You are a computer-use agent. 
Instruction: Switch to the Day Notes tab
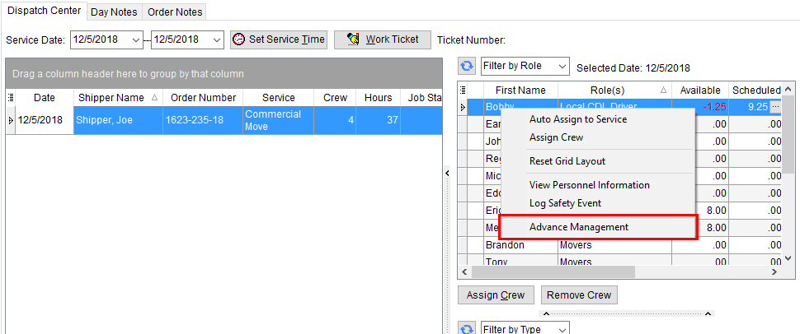point(115,12)
